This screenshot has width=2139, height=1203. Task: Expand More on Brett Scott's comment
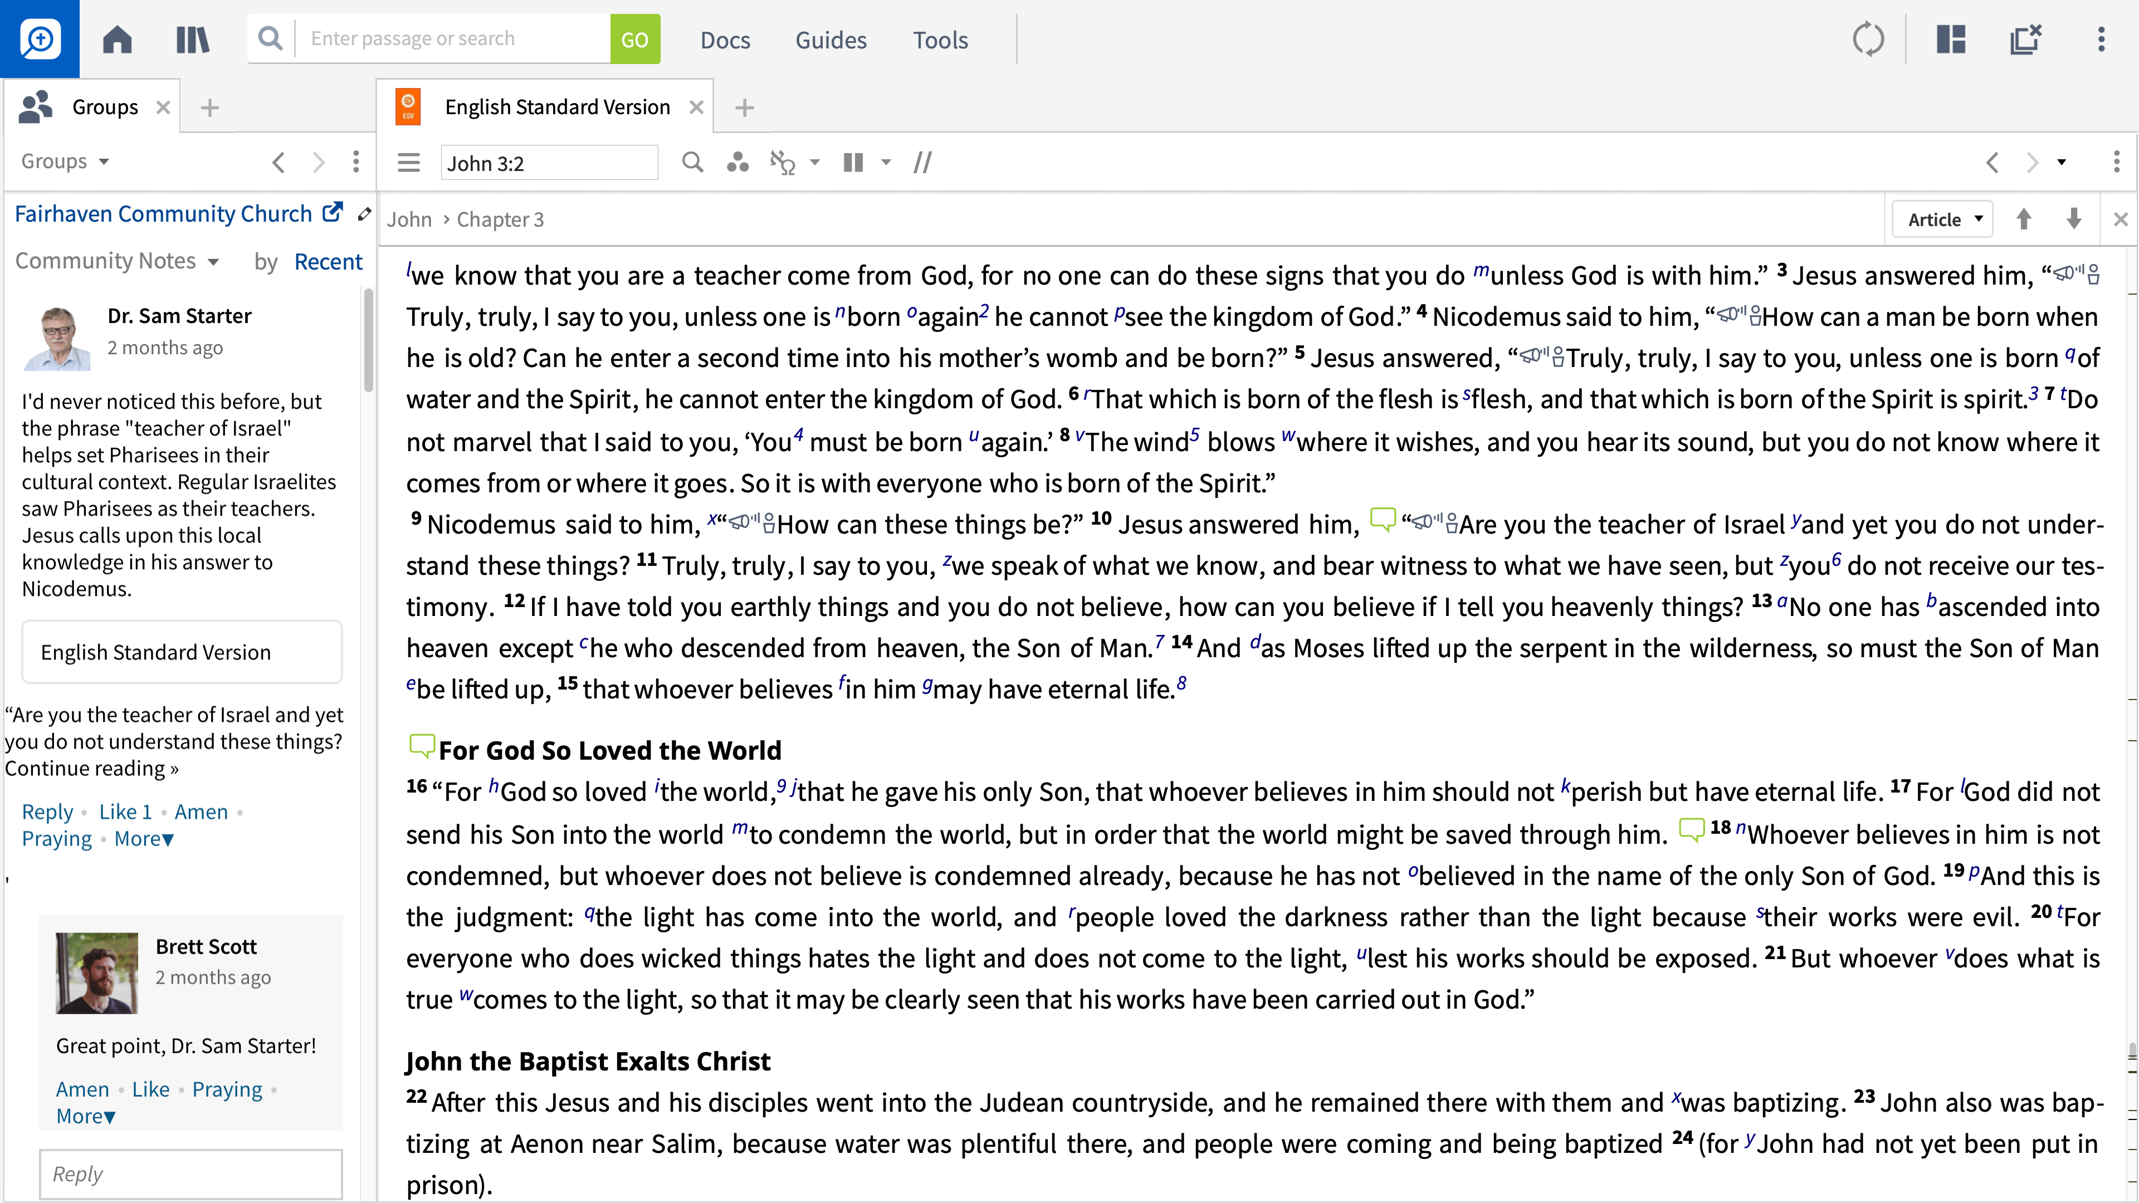[86, 1116]
